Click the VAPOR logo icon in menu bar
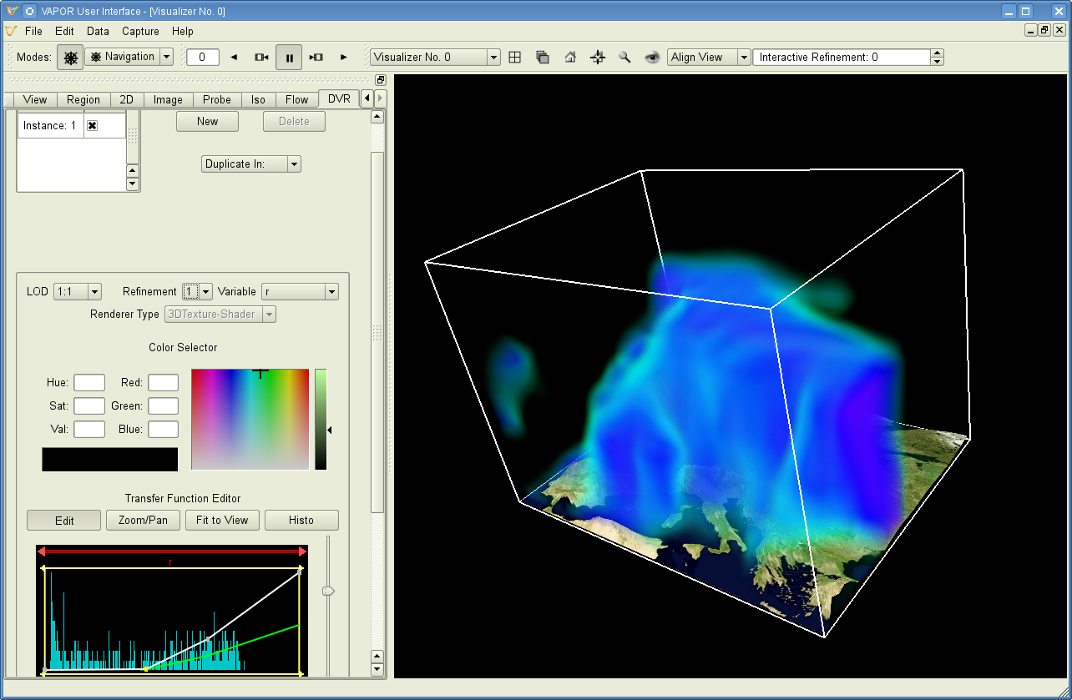Image resolution: width=1072 pixels, height=700 pixels. 11,31
